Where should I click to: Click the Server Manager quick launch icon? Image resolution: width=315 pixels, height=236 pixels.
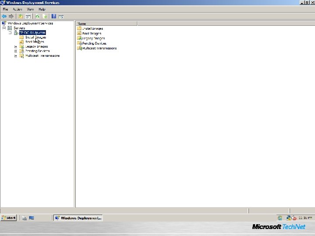[24, 218]
